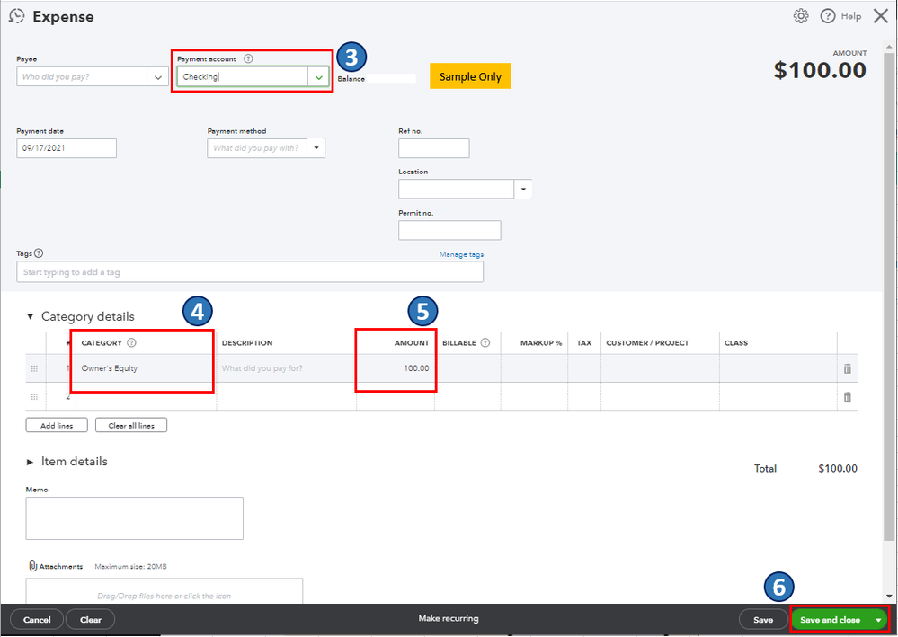
Task: Click the Cancel button
Action: pos(37,620)
